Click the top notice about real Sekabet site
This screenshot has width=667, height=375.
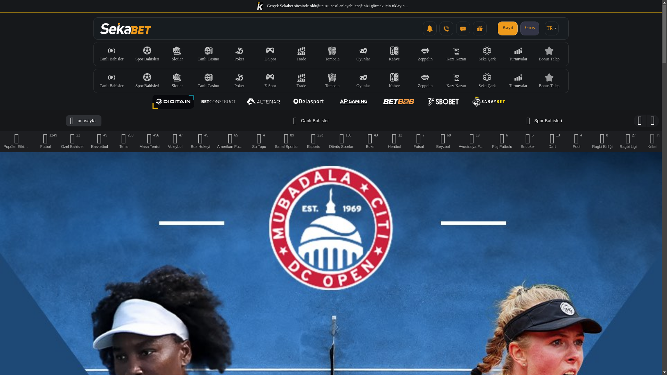click(332, 6)
